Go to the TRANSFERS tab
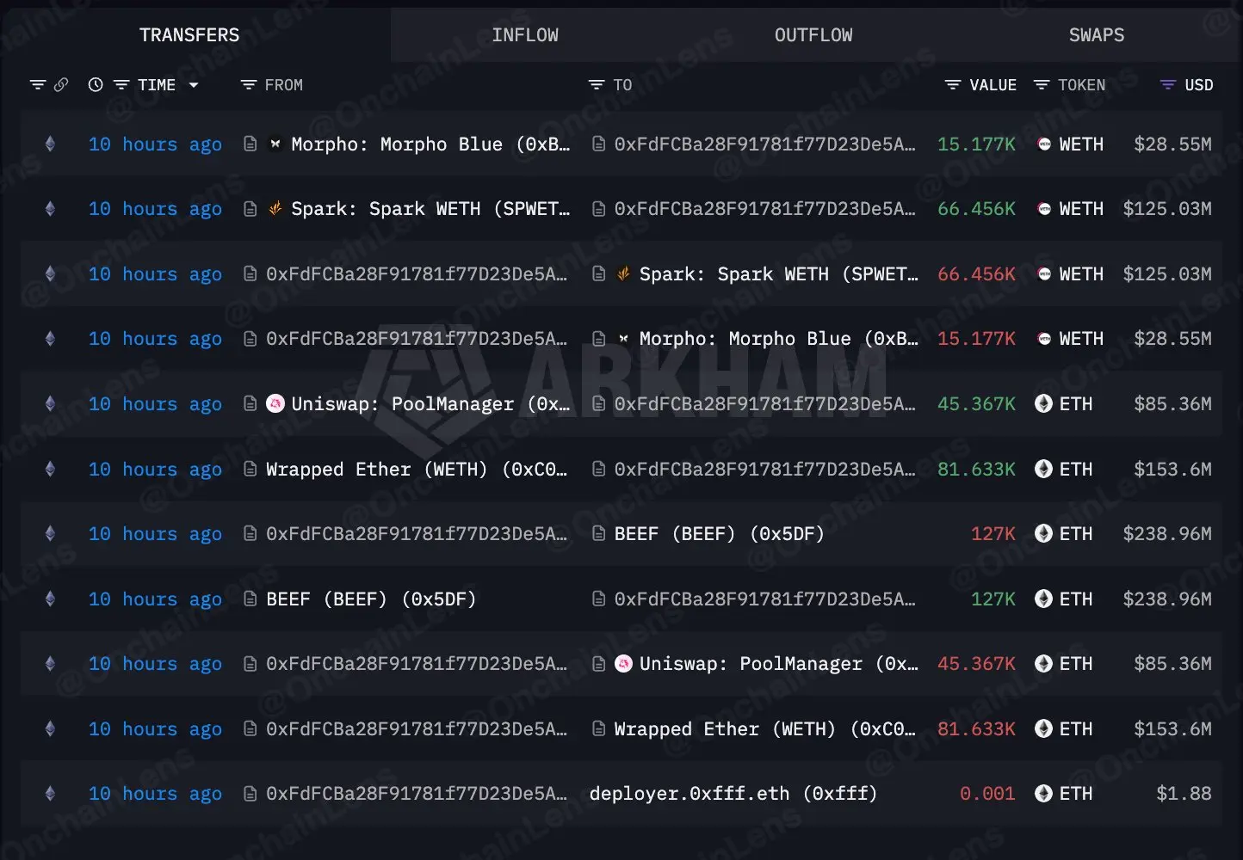This screenshot has width=1243, height=860. [x=189, y=35]
